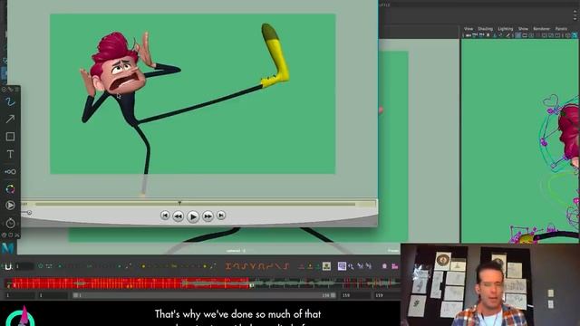Open the Lighting panel menu
This screenshot has width=580, height=326.
coord(506,29)
